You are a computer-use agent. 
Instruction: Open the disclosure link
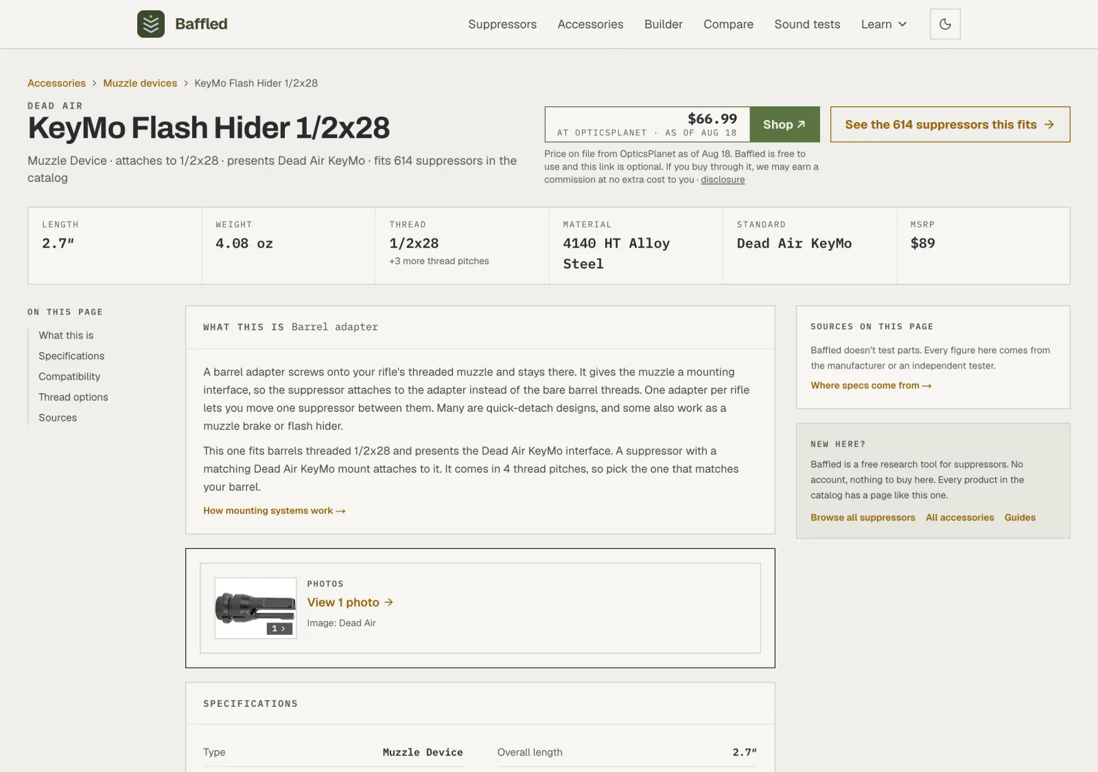click(723, 180)
